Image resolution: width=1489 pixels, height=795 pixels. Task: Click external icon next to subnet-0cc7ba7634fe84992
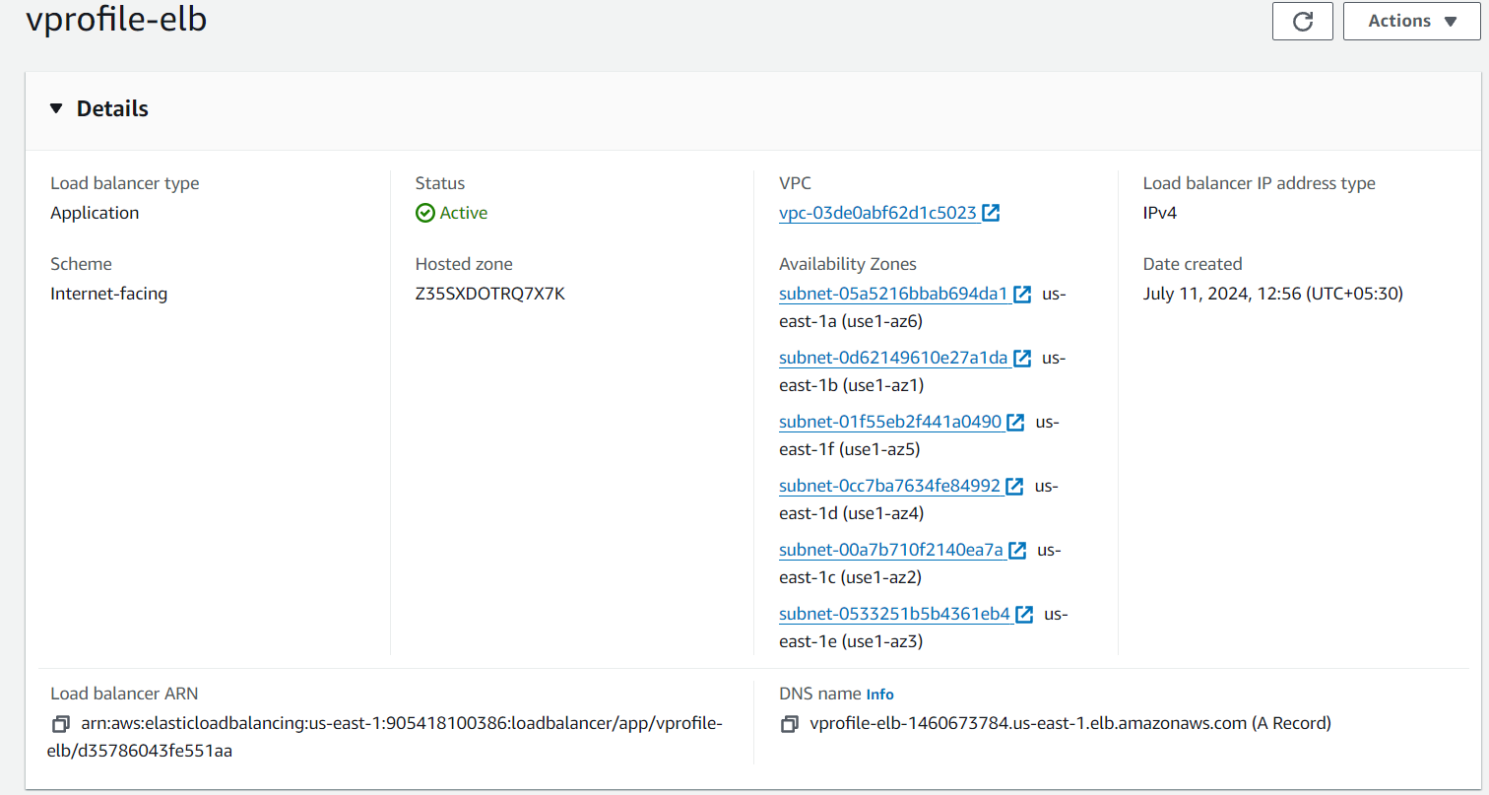[x=1014, y=487]
